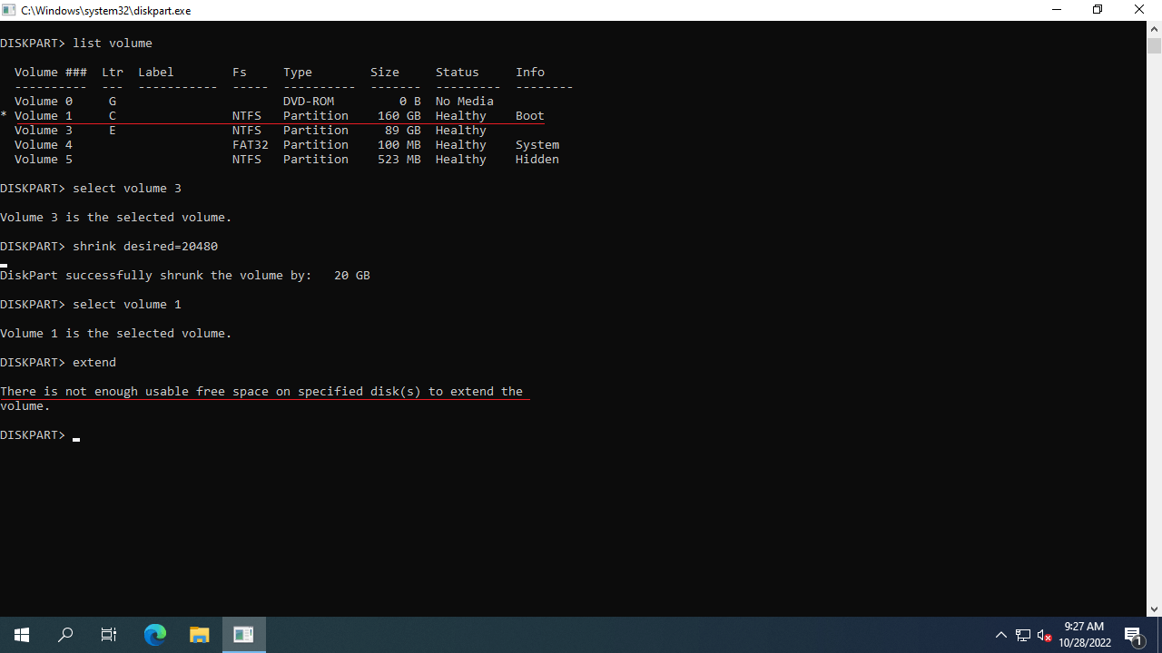Launch Microsoft Edge from the taskbar
The height and width of the screenshot is (653, 1162).
(x=155, y=635)
